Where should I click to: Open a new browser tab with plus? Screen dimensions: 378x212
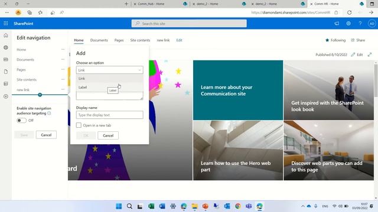[126, 4]
